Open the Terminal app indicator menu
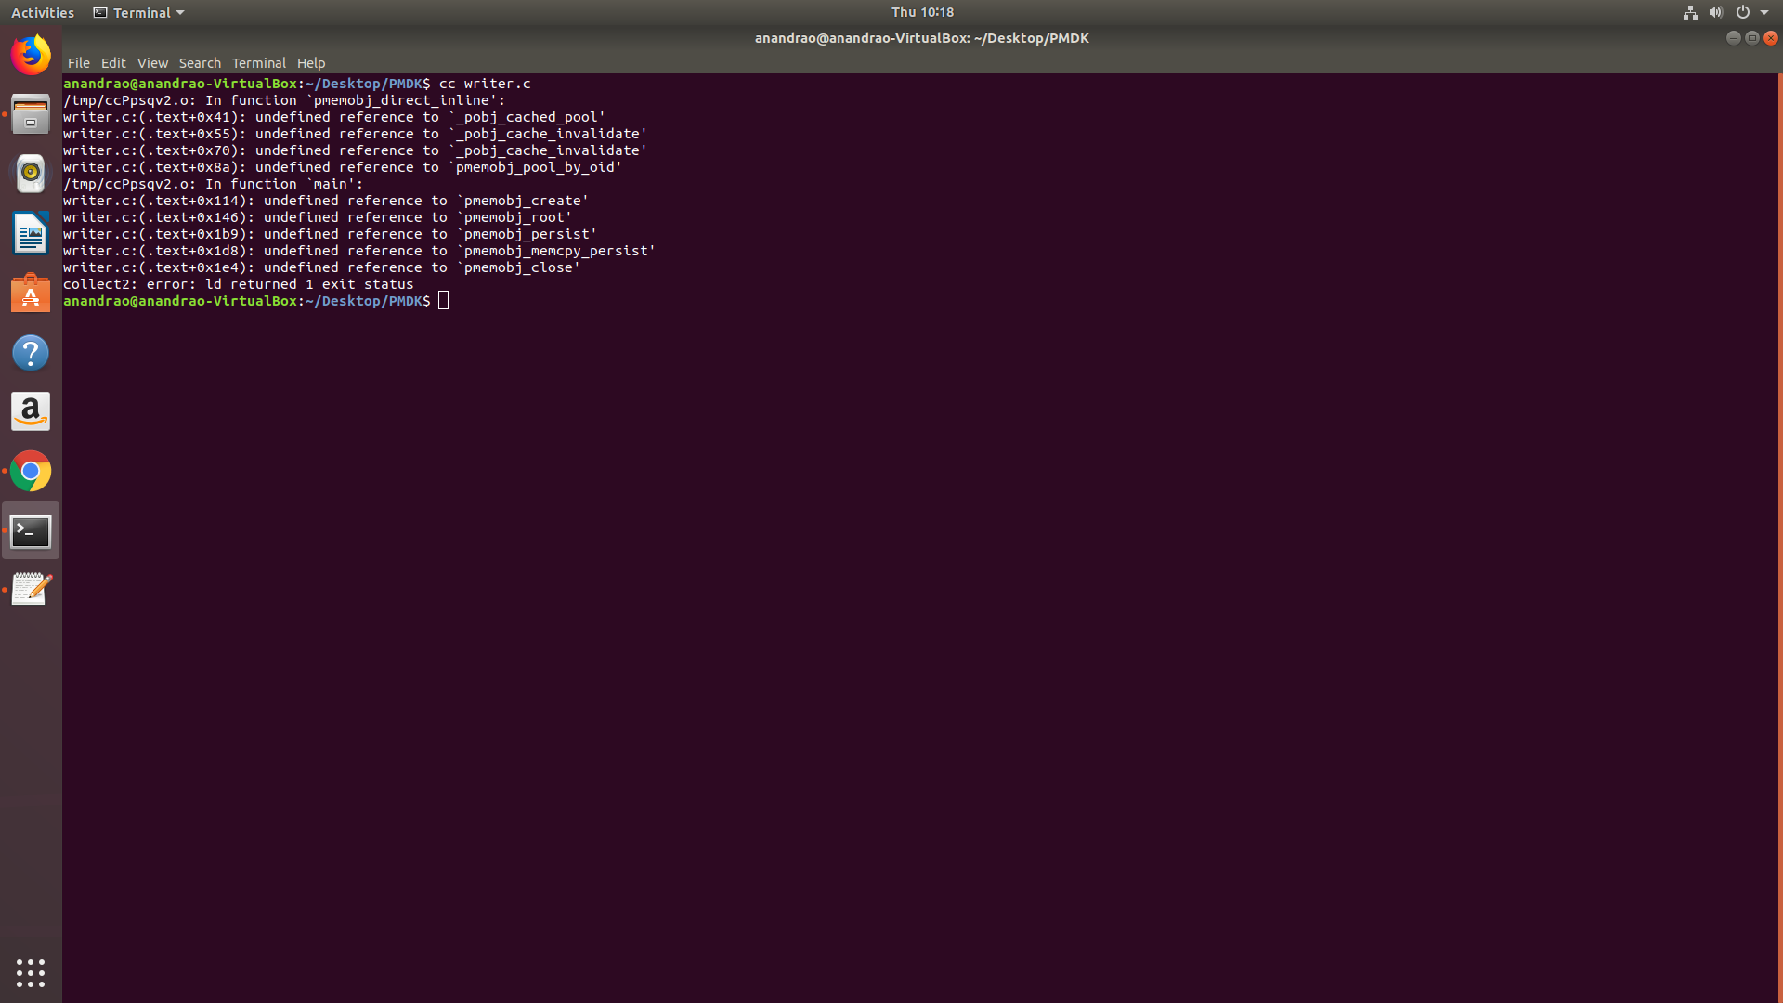 tap(137, 12)
